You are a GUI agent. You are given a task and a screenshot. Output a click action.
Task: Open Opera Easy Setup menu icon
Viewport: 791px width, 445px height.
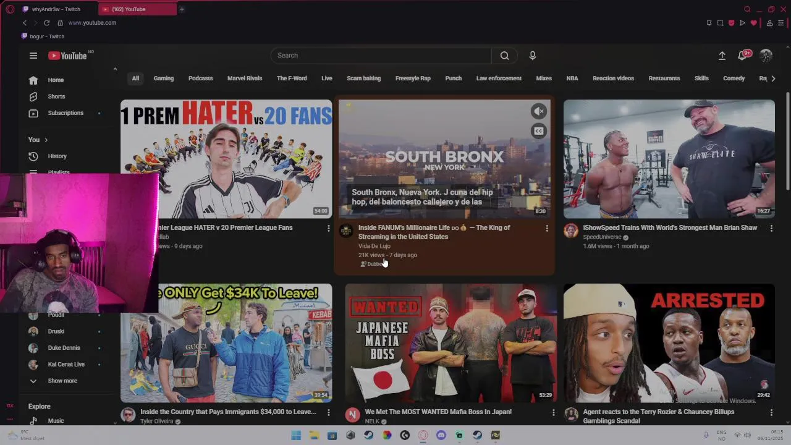coord(781,23)
